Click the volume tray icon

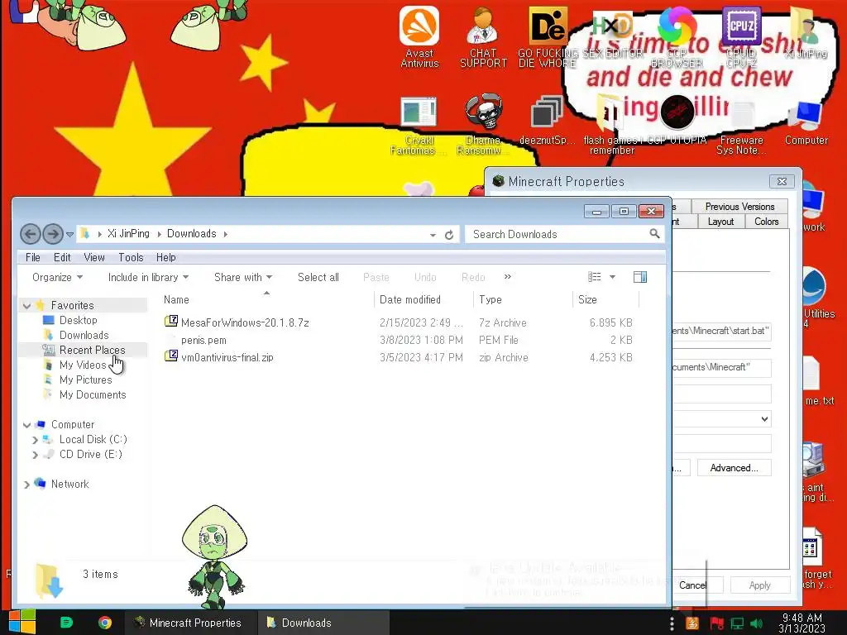[x=756, y=623]
